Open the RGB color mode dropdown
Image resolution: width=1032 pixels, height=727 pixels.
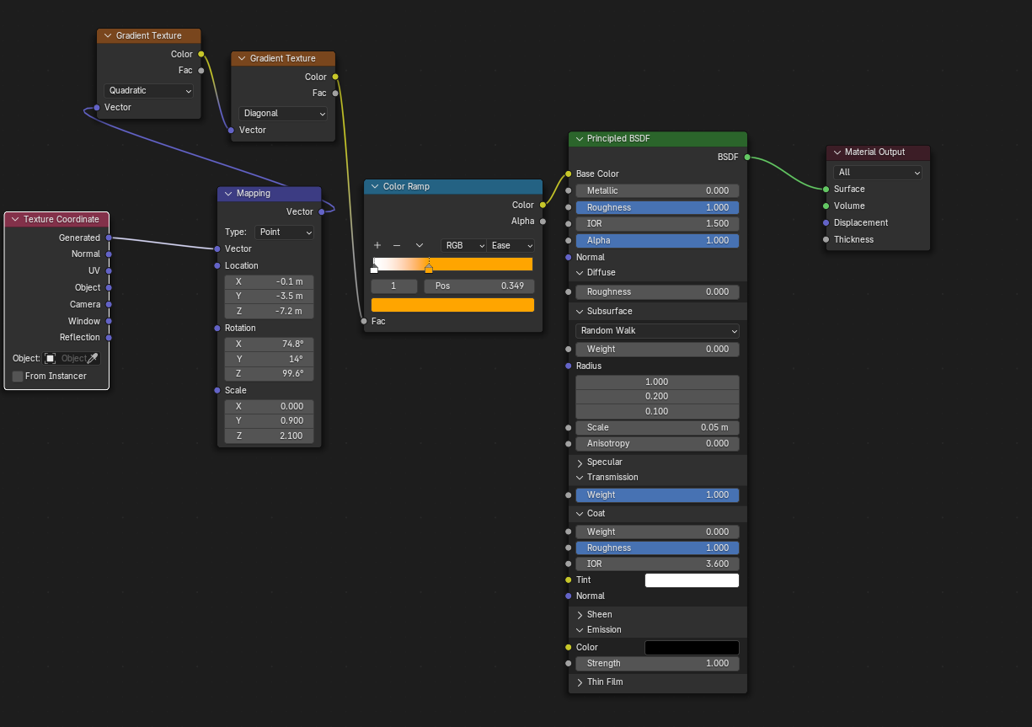point(464,245)
